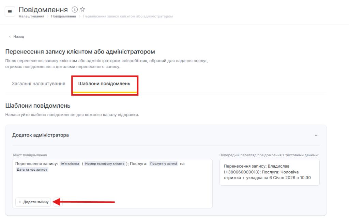Image resolution: width=349 pixels, height=219 pixels.
Task: Click the info icon beside the Повідомлення title
Action: [75, 10]
